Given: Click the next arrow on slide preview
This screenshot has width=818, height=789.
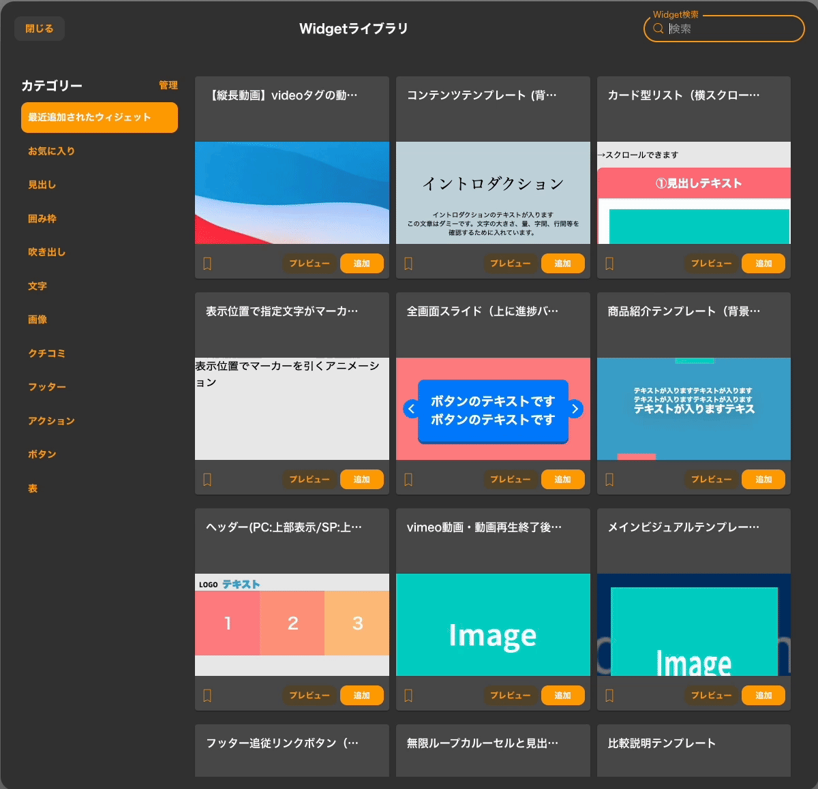Looking at the screenshot, I should [575, 409].
